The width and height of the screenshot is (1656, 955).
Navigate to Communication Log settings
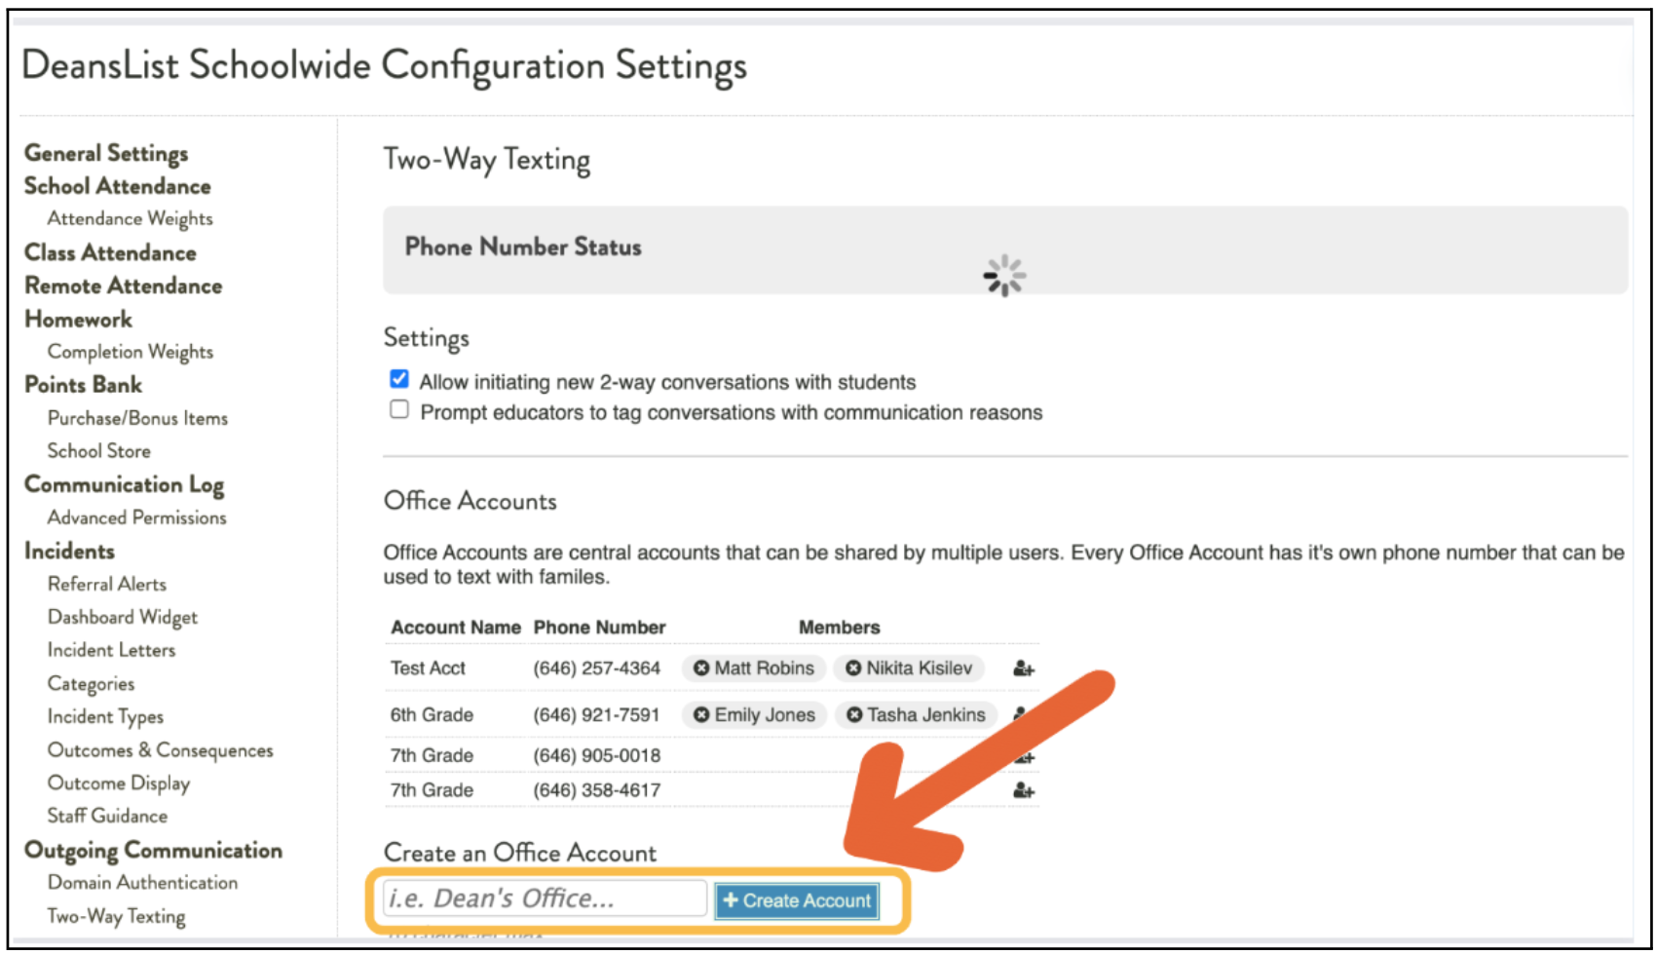[x=124, y=484]
